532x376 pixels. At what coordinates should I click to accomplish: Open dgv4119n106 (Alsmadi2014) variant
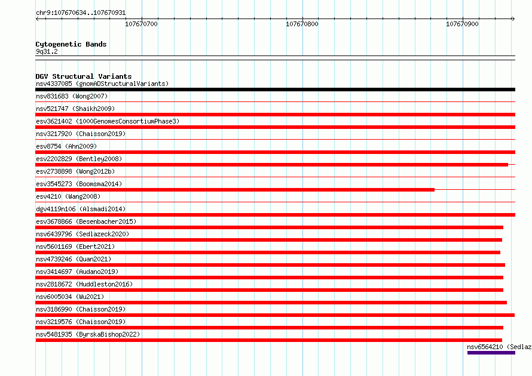(81, 209)
